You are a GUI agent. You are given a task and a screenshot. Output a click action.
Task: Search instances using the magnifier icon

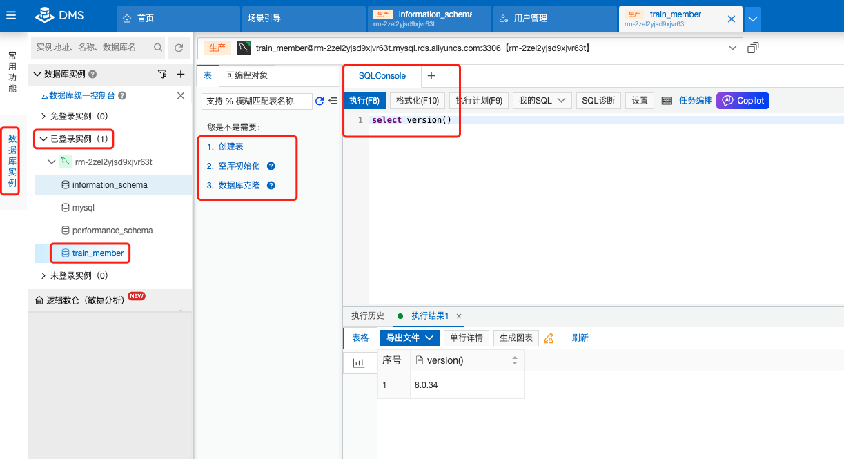click(158, 48)
